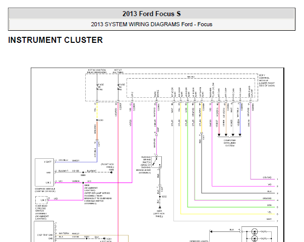Screen dimensions: 304x242
Task: Click the blue data line arrowhead
Action: pyautogui.click(x=240, y=135)
